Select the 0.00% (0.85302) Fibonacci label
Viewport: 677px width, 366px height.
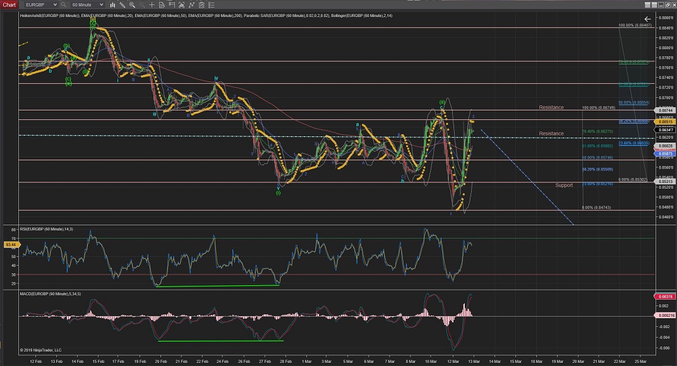tap(633, 180)
